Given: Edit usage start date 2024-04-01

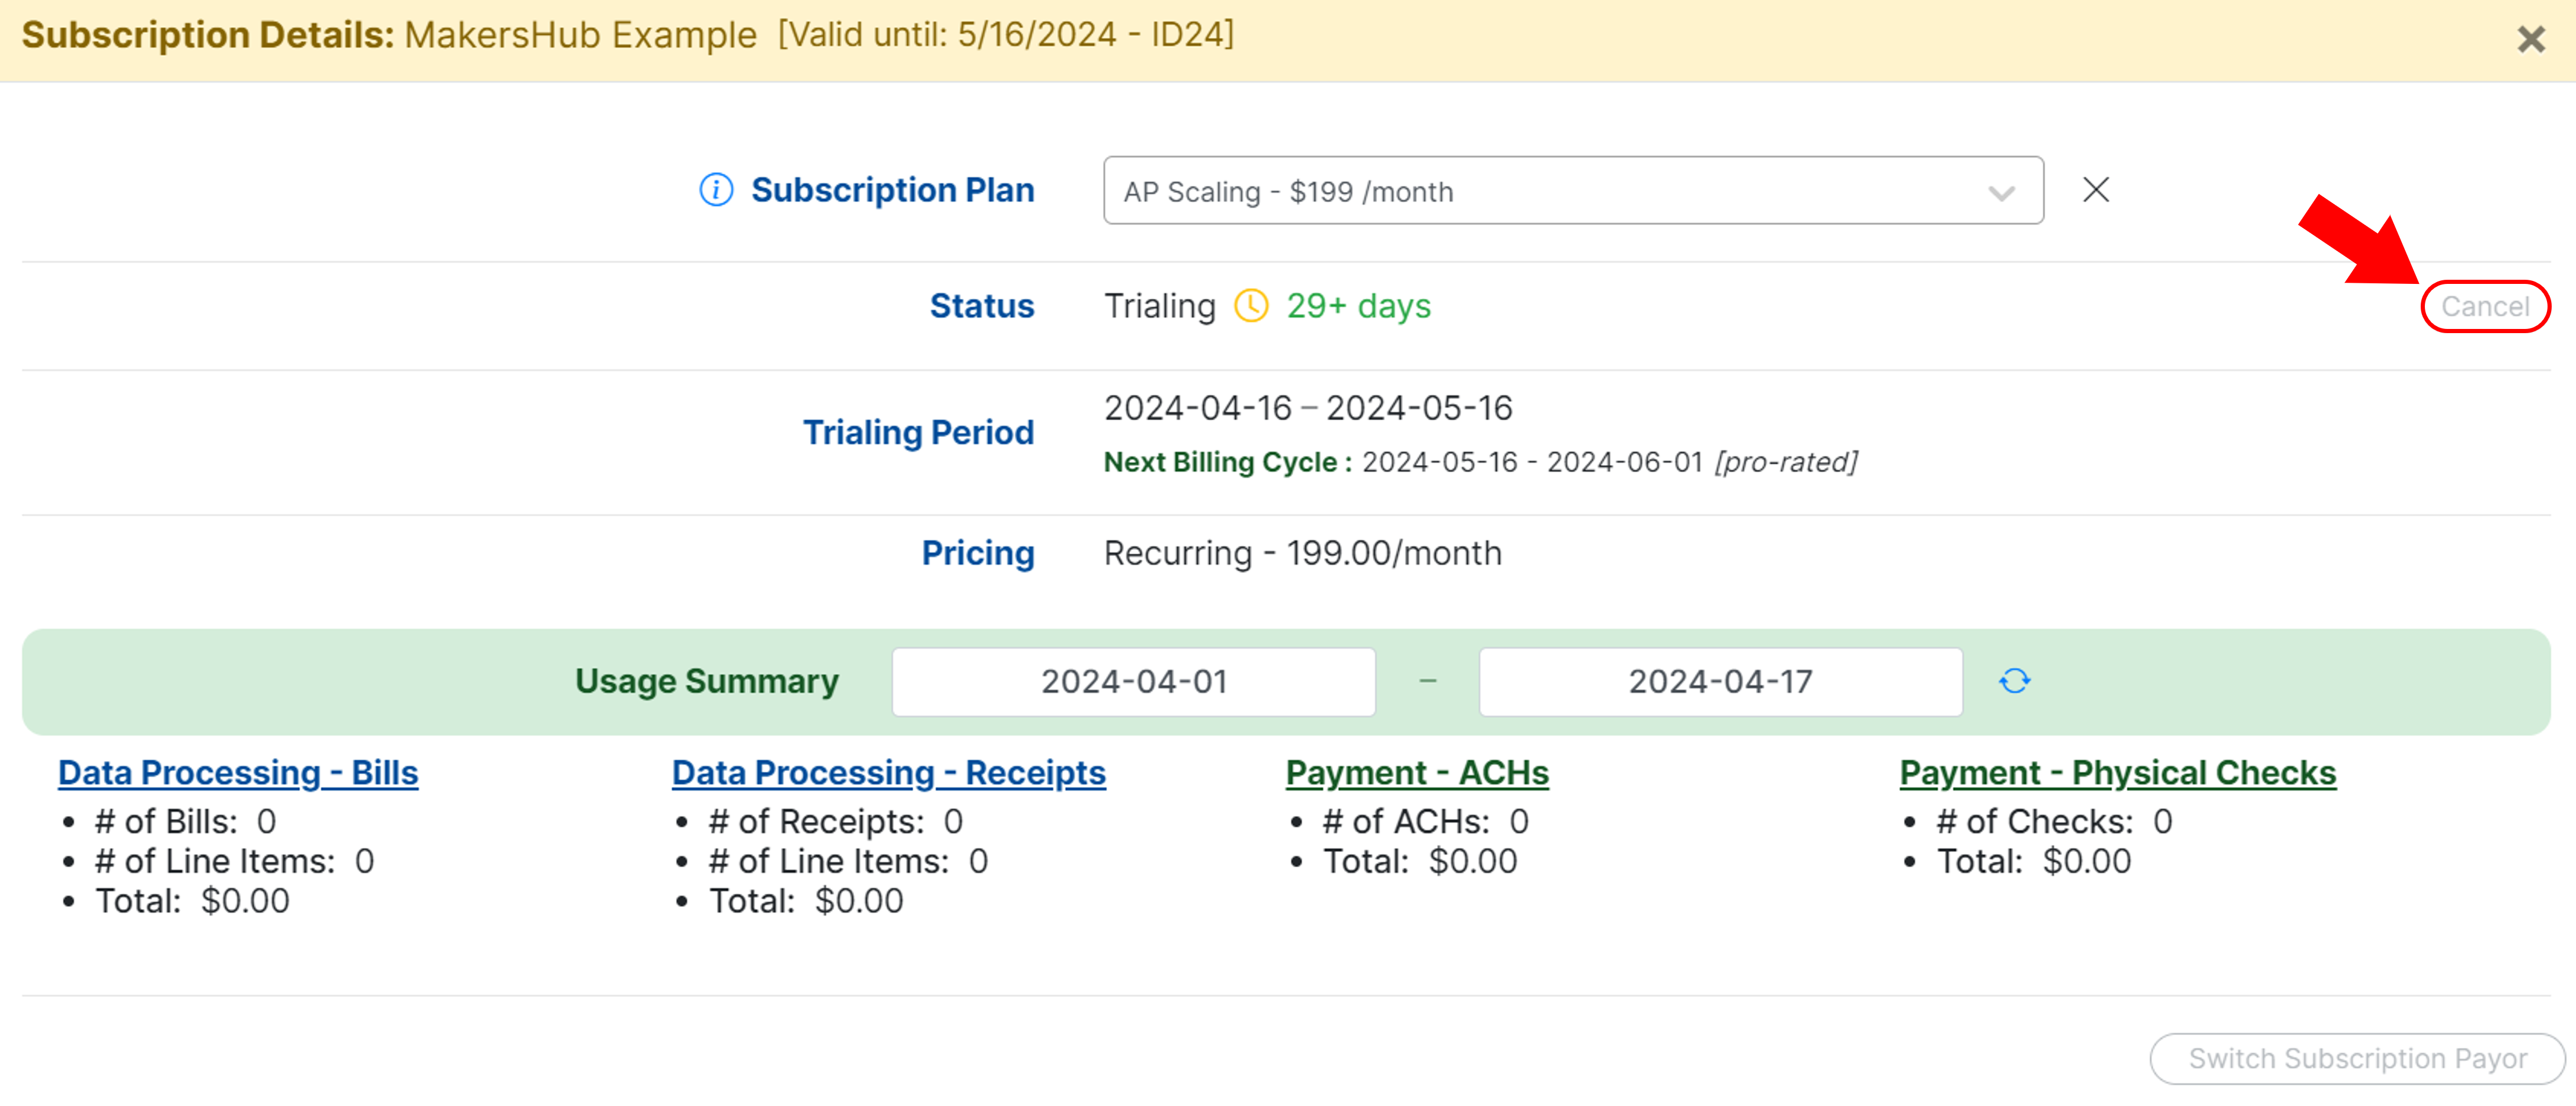Looking at the screenshot, I should coord(1134,682).
